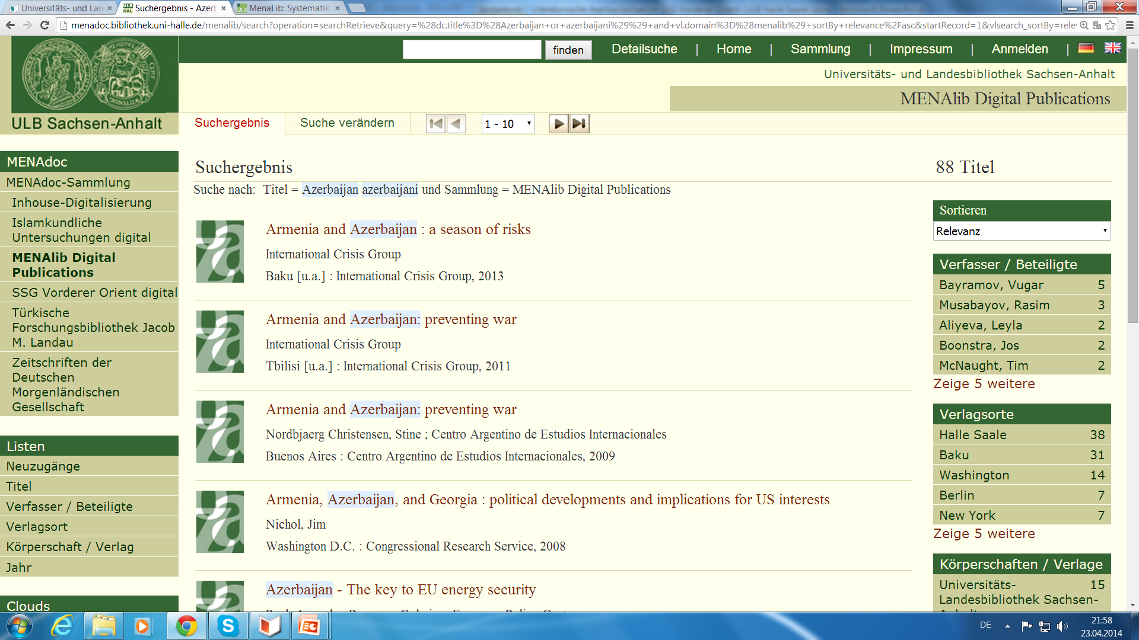
Task: Filter by Verlagsort Halle Saale
Action: tap(1022, 435)
